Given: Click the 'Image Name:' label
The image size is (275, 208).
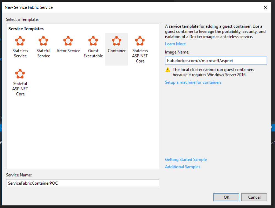Looking at the screenshot, I should pos(177,52).
